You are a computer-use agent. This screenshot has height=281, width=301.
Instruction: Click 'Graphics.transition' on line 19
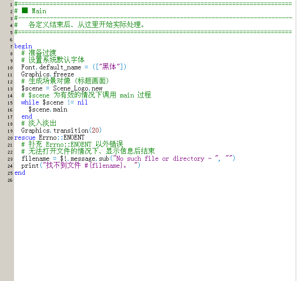(x=55, y=131)
